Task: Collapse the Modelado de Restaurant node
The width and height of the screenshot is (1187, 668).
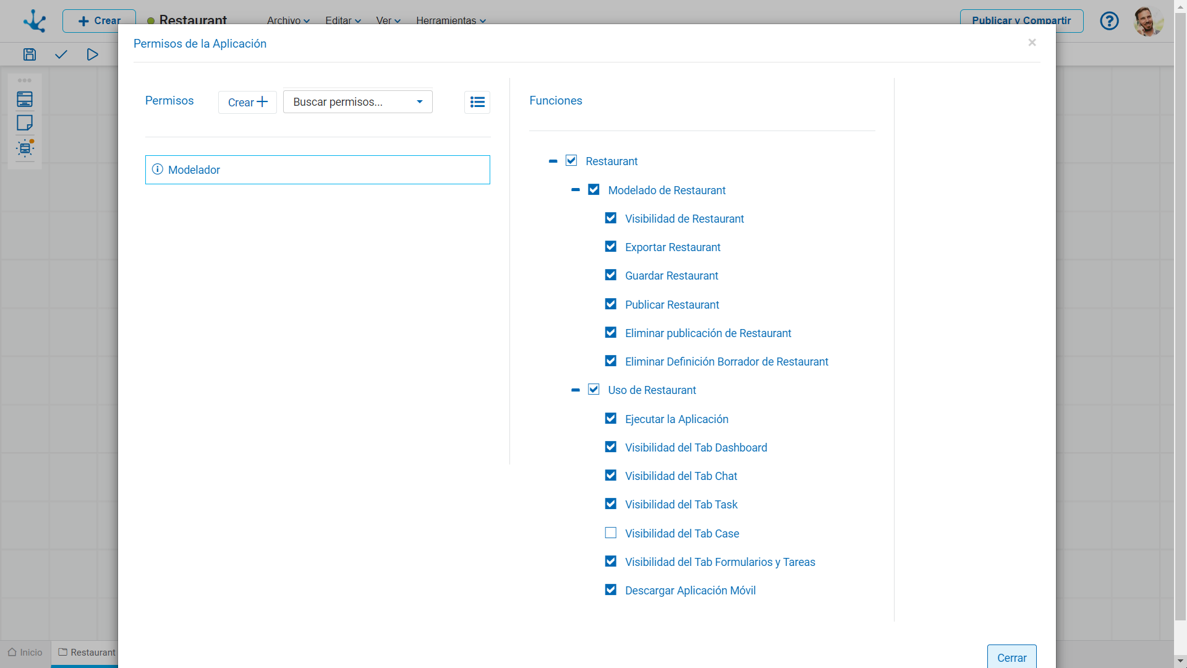Action: click(x=576, y=190)
